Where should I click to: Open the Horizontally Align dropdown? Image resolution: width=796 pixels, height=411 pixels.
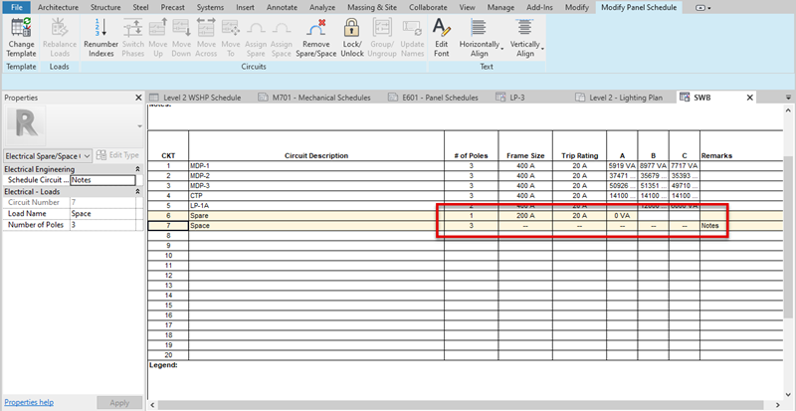click(x=479, y=37)
